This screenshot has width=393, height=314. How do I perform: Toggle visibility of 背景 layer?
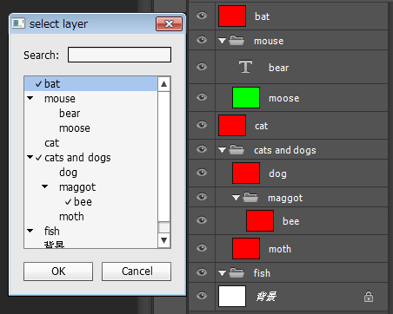[202, 296]
